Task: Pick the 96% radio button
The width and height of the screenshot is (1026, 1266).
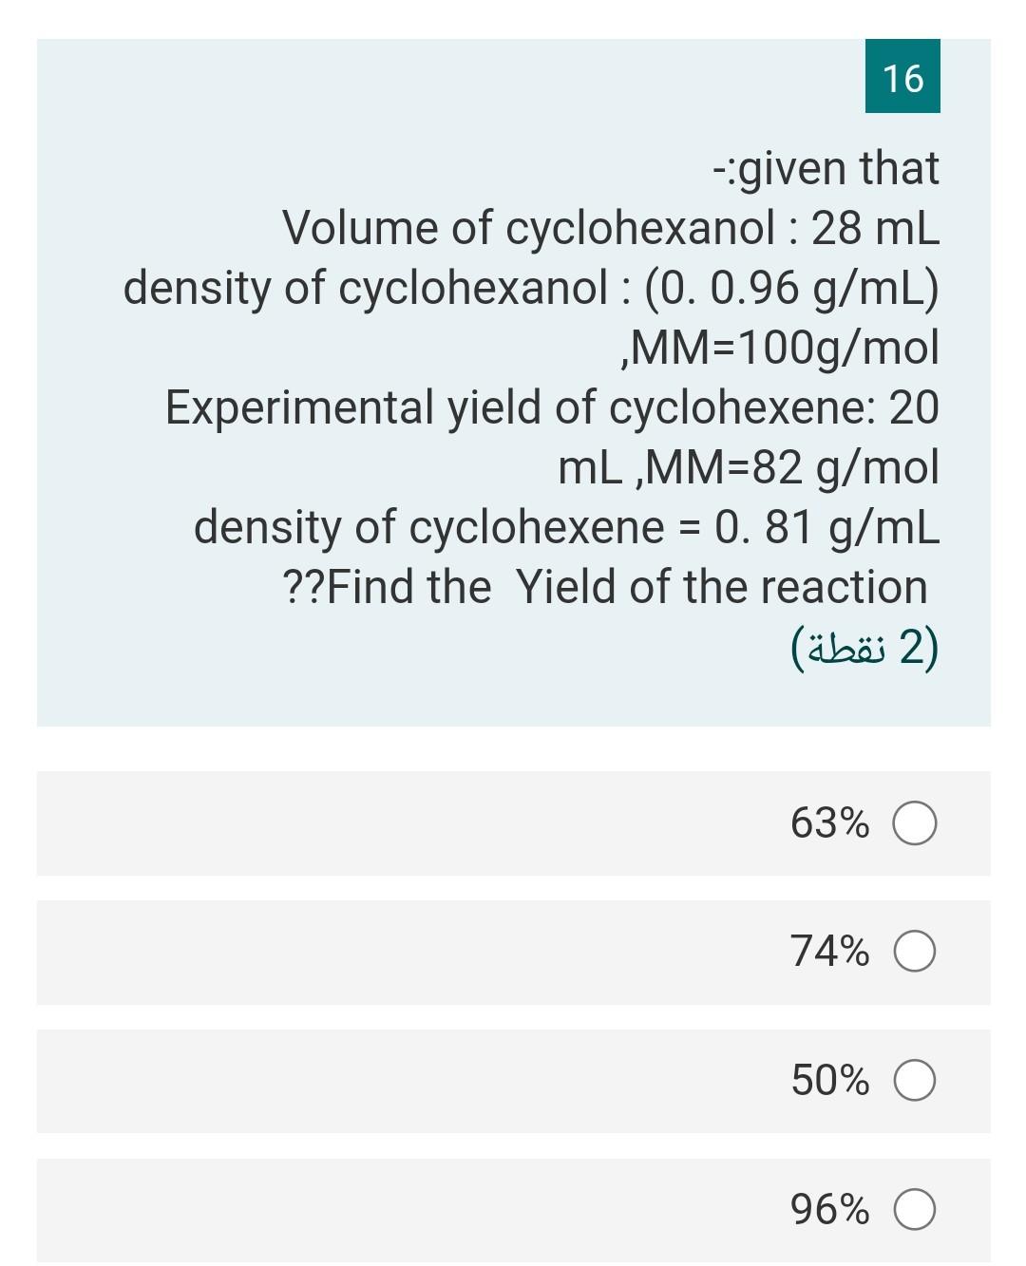Action: [x=915, y=1210]
